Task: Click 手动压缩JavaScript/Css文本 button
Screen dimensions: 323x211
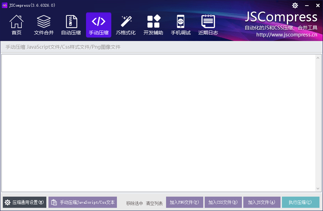Action: point(83,202)
